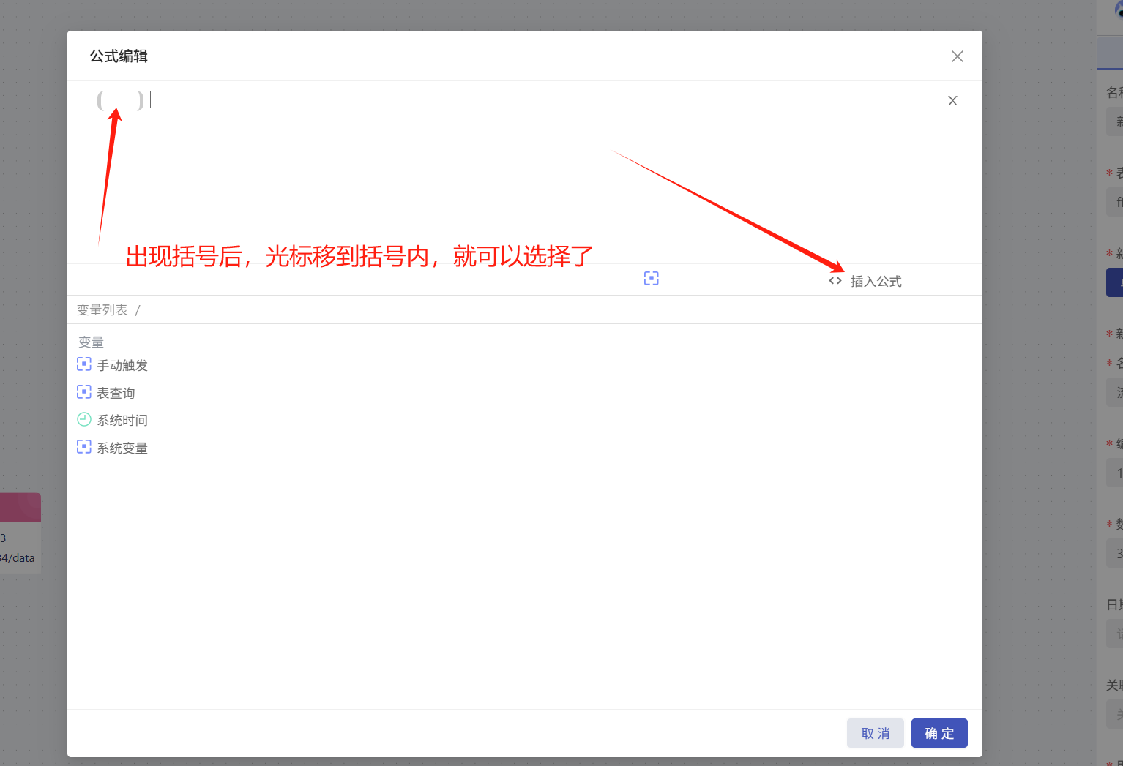The width and height of the screenshot is (1123, 766).
Task: Select the pink node on background canvas
Action: [20, 507]
